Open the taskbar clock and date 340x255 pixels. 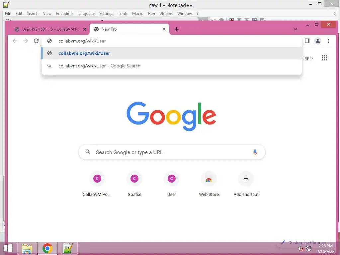[325, 249]
